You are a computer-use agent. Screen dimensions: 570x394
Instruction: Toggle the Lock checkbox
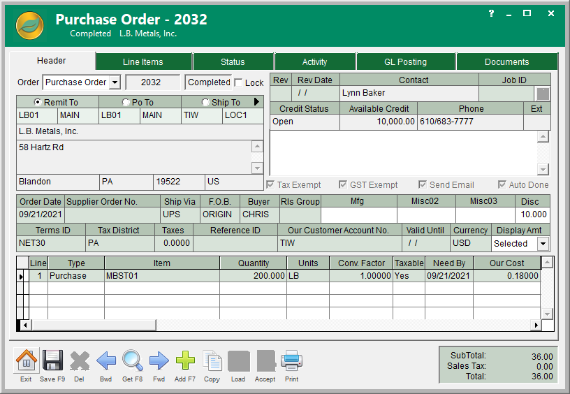pos(238,83)
